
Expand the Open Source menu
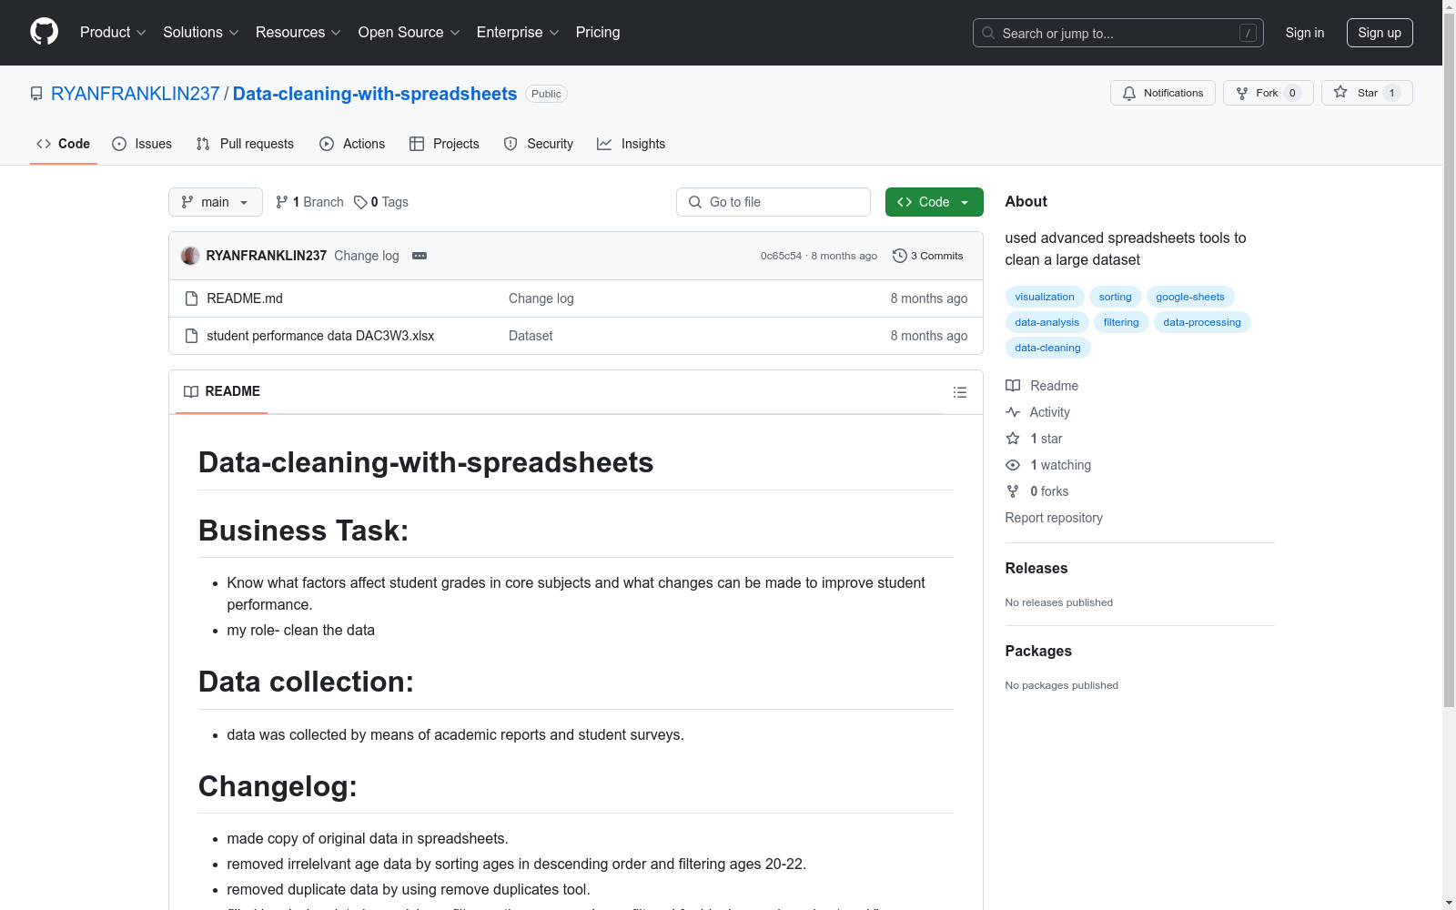(409, 33)
